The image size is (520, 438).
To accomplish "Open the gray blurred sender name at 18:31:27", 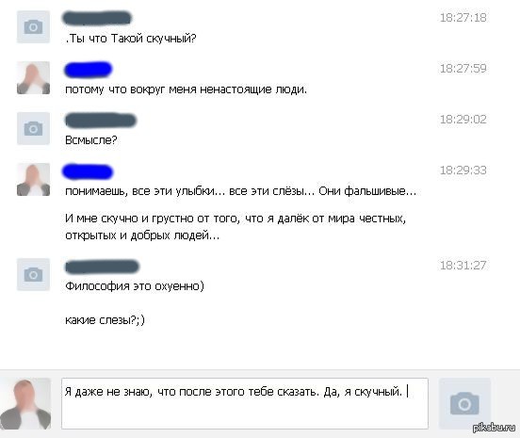I will tap(102, 267).
